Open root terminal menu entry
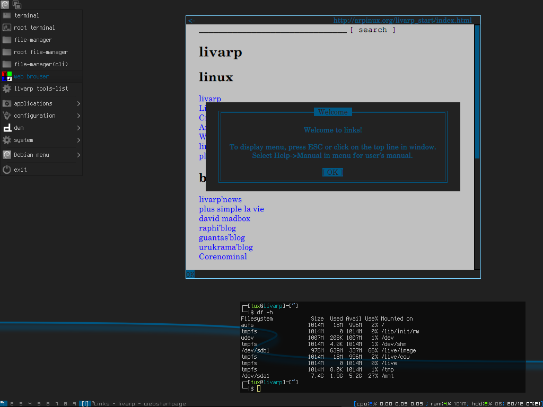Viewport: 543px width, 407px height. point(41,28)
